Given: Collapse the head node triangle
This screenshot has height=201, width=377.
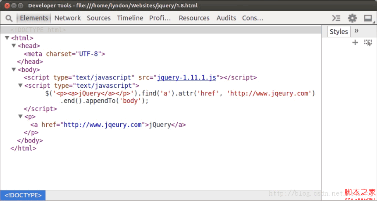Looking at the screenshot, I should (x=14, y=46).
